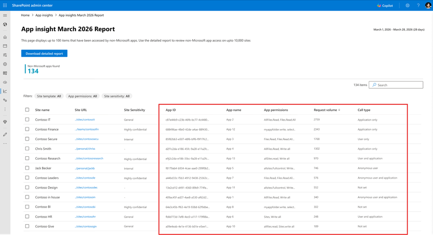Open the diamond Advanced management icon
The height and width of the screenshot is (235, 433).
point(5,122)
